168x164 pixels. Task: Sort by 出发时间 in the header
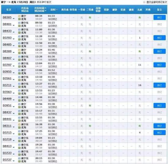tap(40, 8)
